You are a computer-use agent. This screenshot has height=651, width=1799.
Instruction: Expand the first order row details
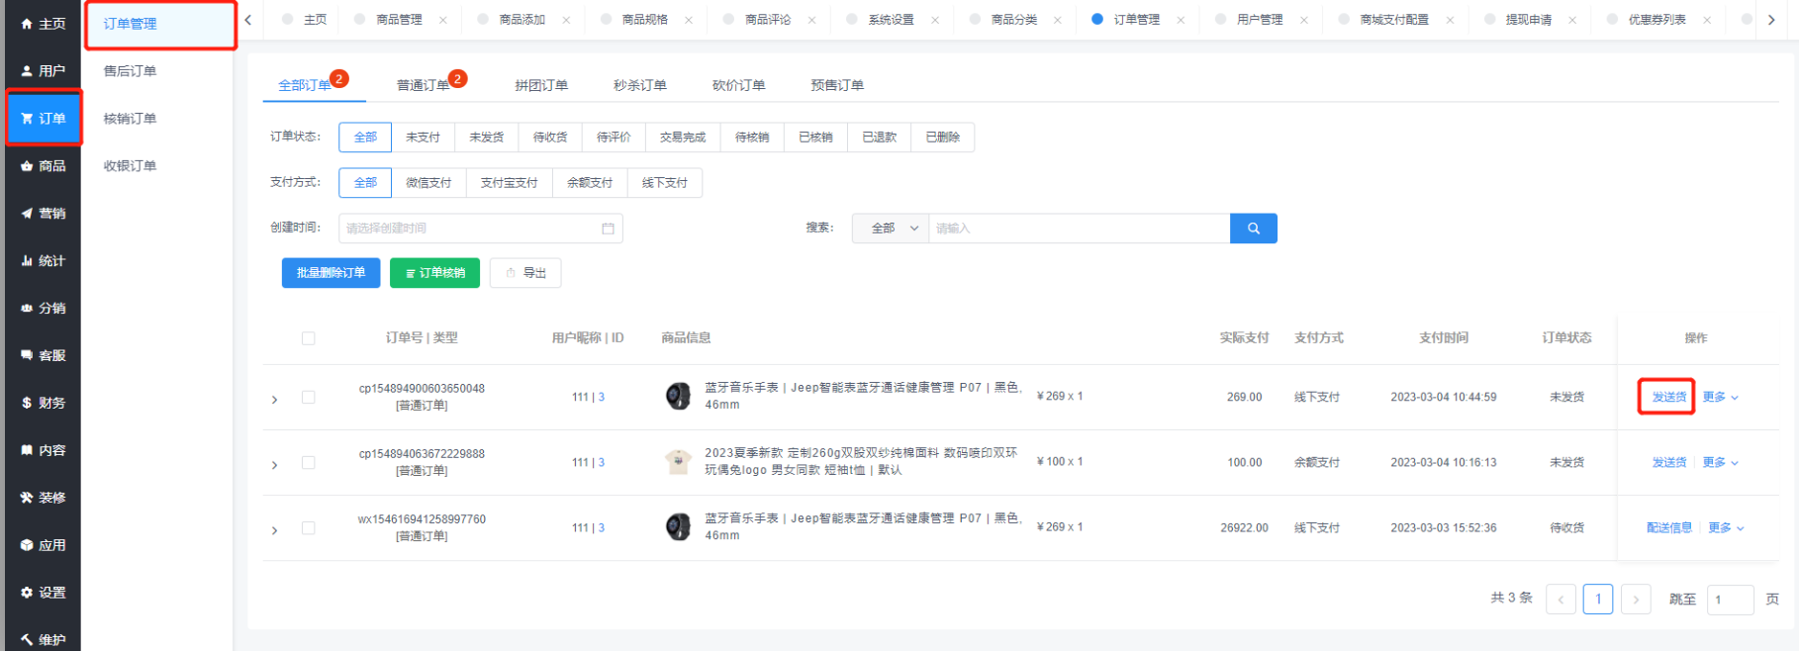pyautogui.click(x=275, y=400)
